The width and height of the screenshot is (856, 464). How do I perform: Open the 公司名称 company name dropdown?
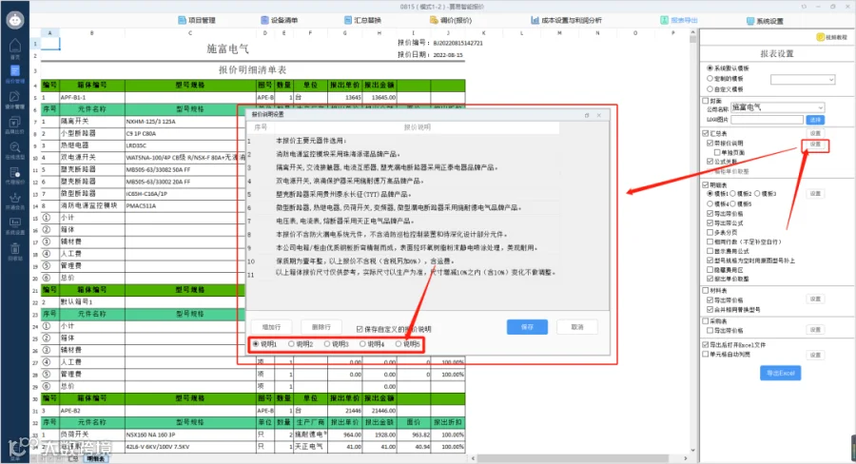pos(777,107)
